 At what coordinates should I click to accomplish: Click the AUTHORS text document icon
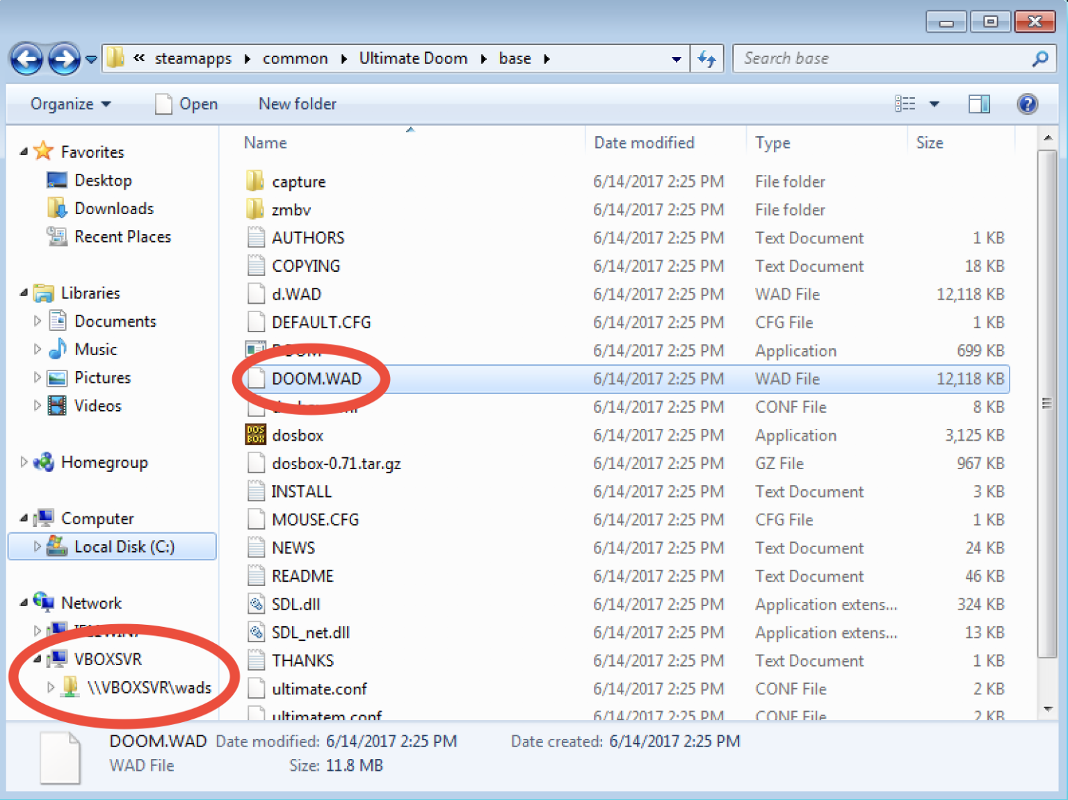(x=256, y=238)
